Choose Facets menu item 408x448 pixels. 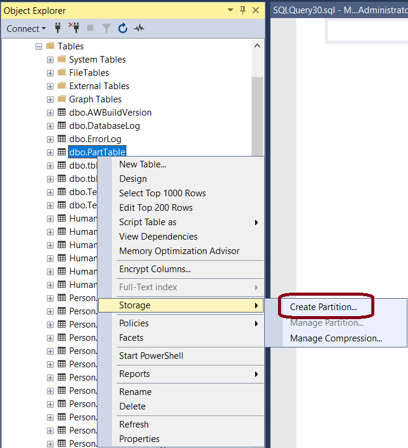pos(181,338)
